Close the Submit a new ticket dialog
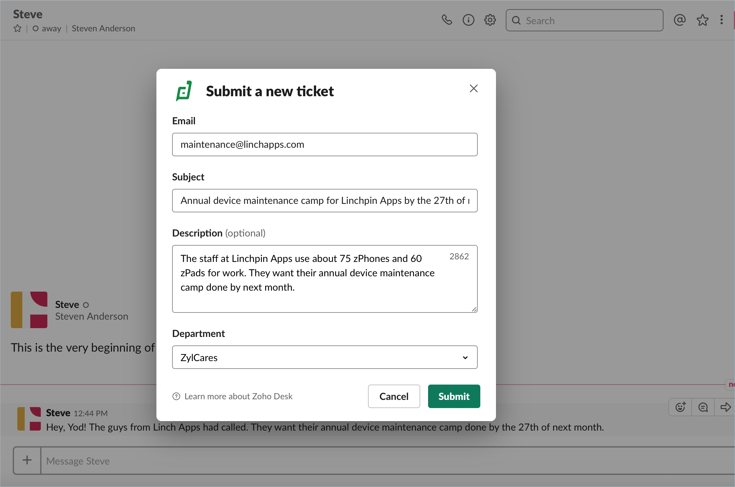 (x=473, y=88)
